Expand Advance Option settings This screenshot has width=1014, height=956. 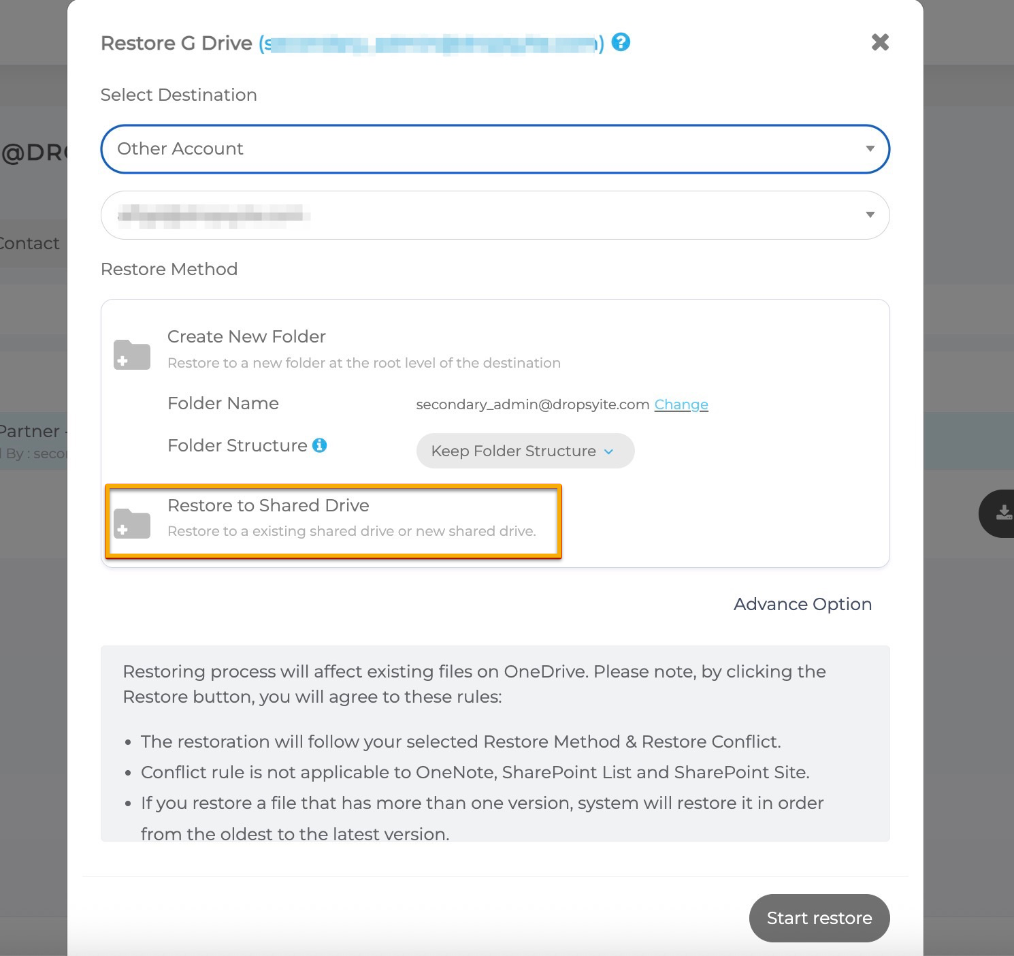tap(802, 605)
